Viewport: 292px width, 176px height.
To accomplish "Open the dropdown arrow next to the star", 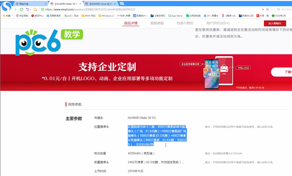I will (272, 10).
